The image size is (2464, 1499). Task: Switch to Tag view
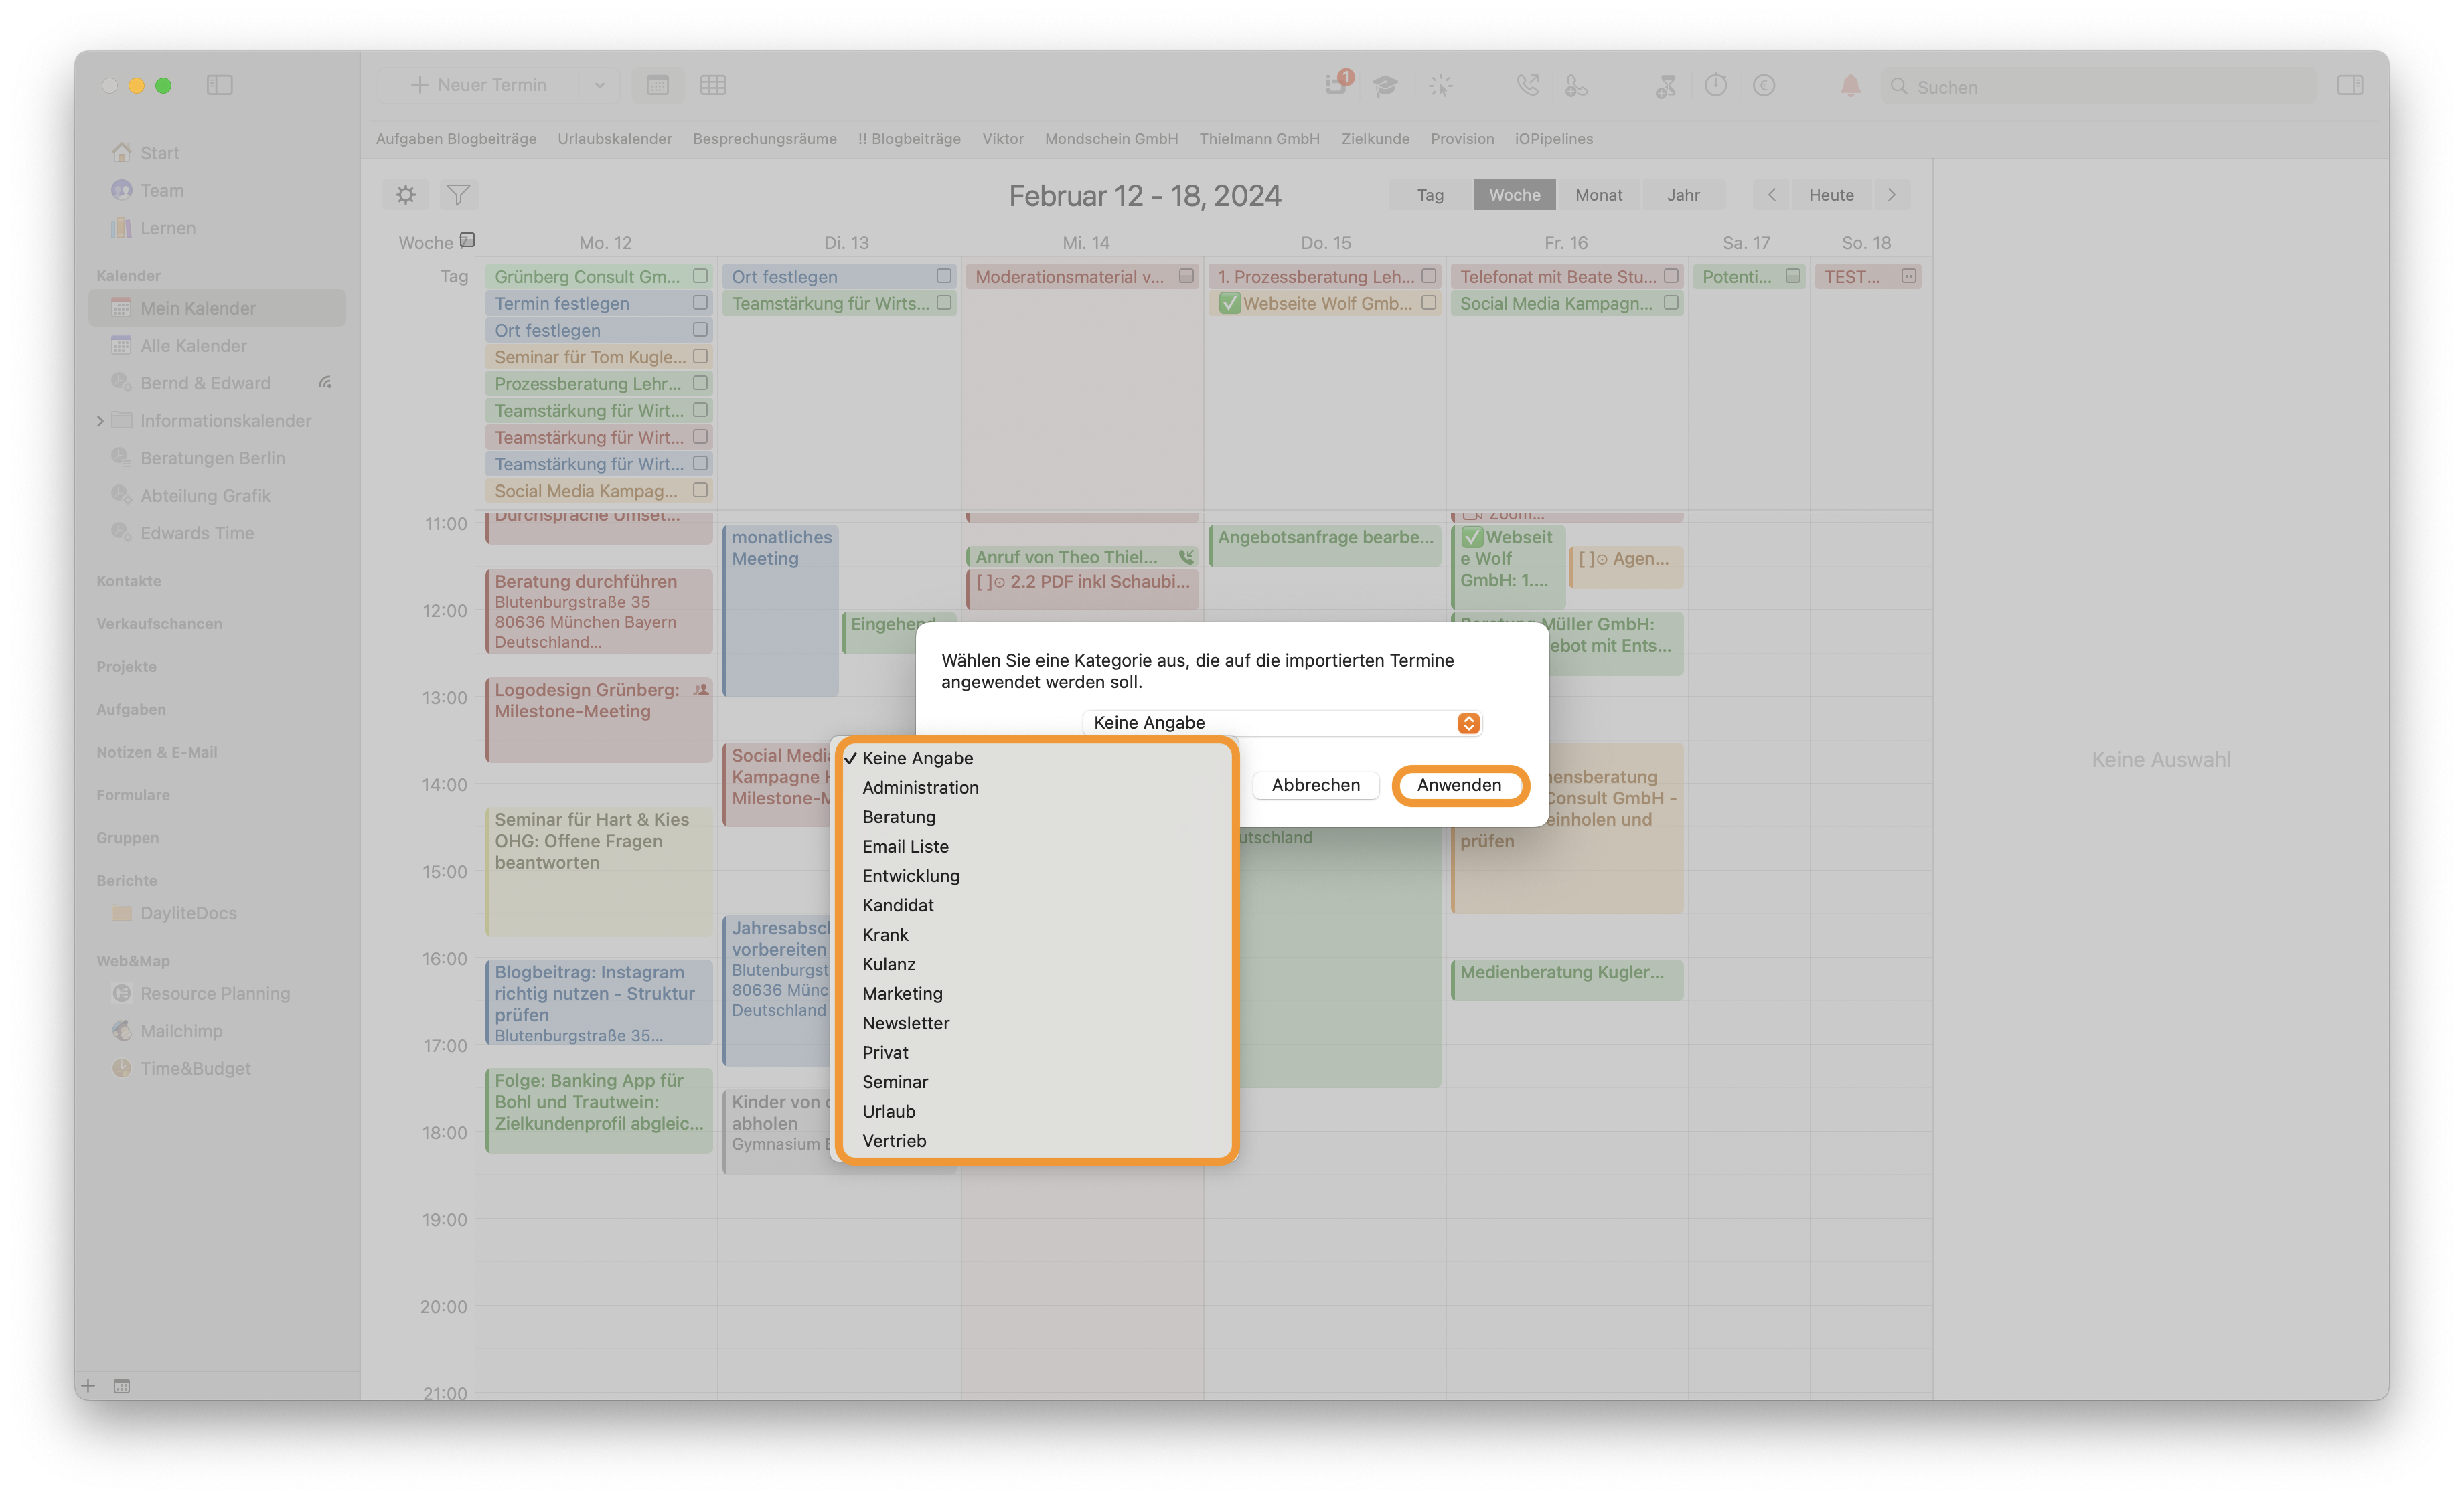tap(1430, 195)
